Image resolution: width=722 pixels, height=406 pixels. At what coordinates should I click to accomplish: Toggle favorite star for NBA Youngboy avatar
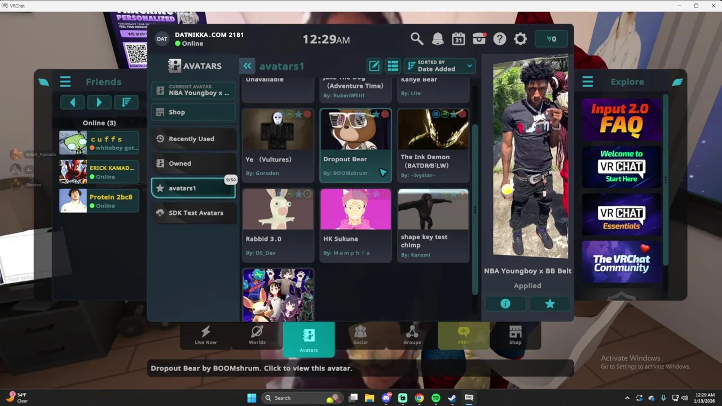point(550,304)
